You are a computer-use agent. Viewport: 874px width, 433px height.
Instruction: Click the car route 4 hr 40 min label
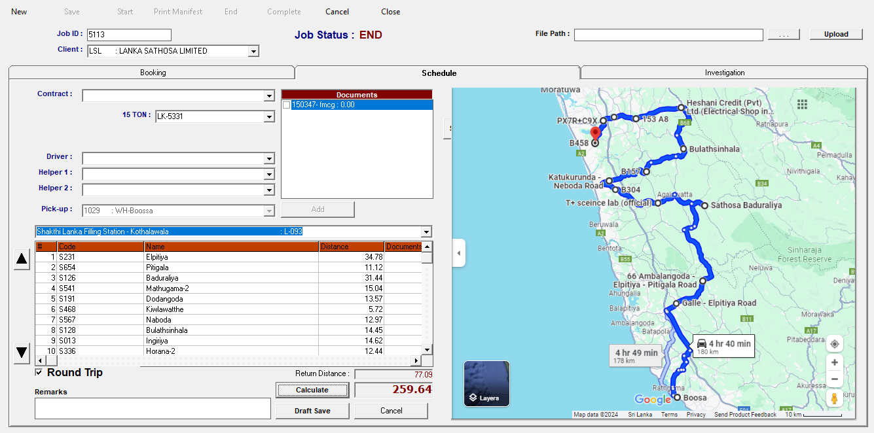[x=723, y=347]
